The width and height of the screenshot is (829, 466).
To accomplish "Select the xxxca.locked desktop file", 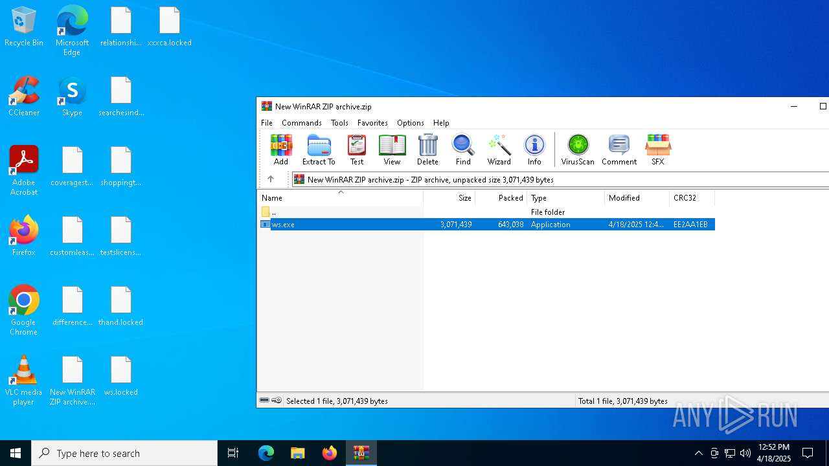I will (170, 27).
